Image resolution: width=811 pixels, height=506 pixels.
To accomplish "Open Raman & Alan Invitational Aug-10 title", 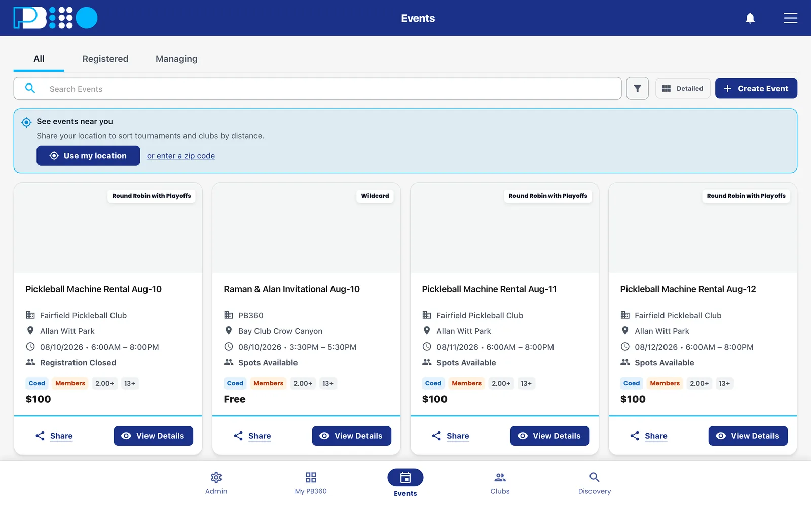I will pos(292,289).
